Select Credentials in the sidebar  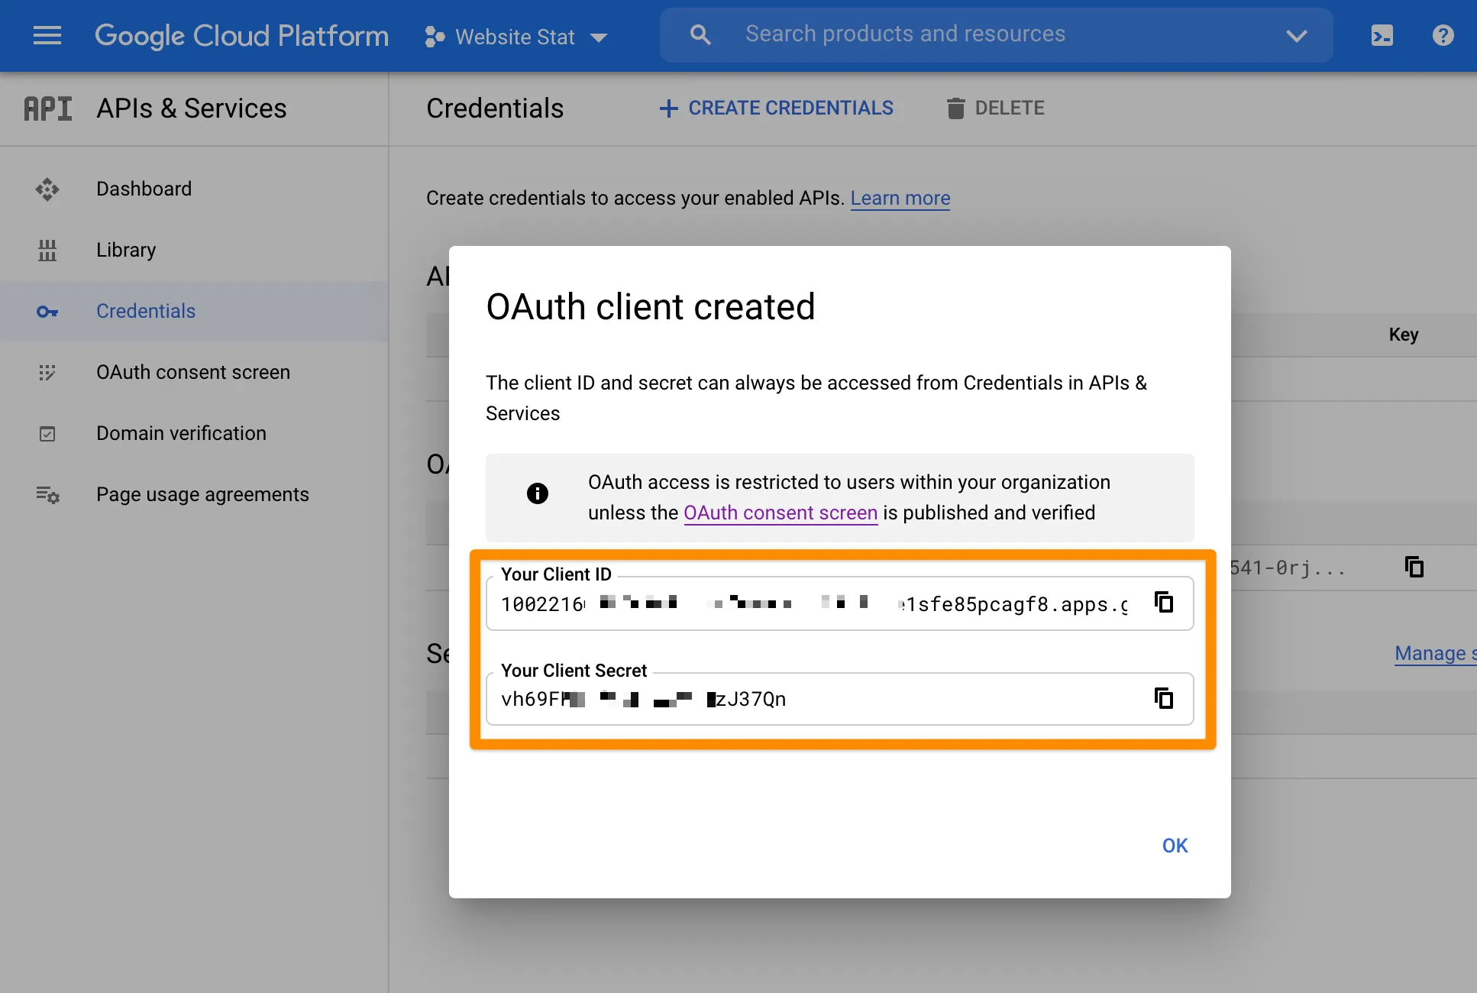[194, 311]
